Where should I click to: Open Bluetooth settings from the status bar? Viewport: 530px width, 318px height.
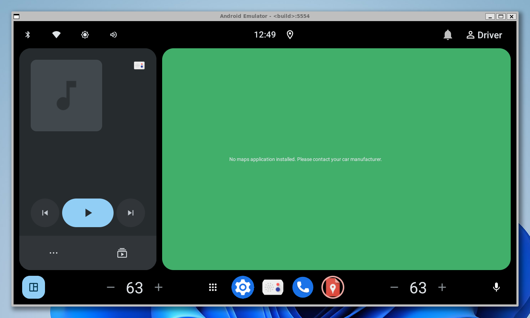(x=27, y=35)
